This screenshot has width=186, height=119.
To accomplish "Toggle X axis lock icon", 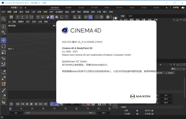I will coord(18,17).
